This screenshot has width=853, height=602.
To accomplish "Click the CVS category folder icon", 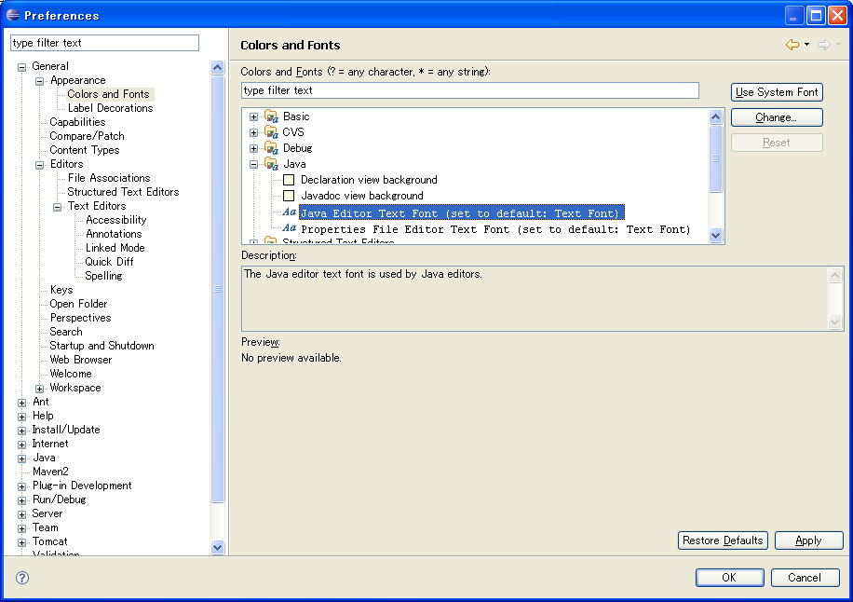I will 271,132.
